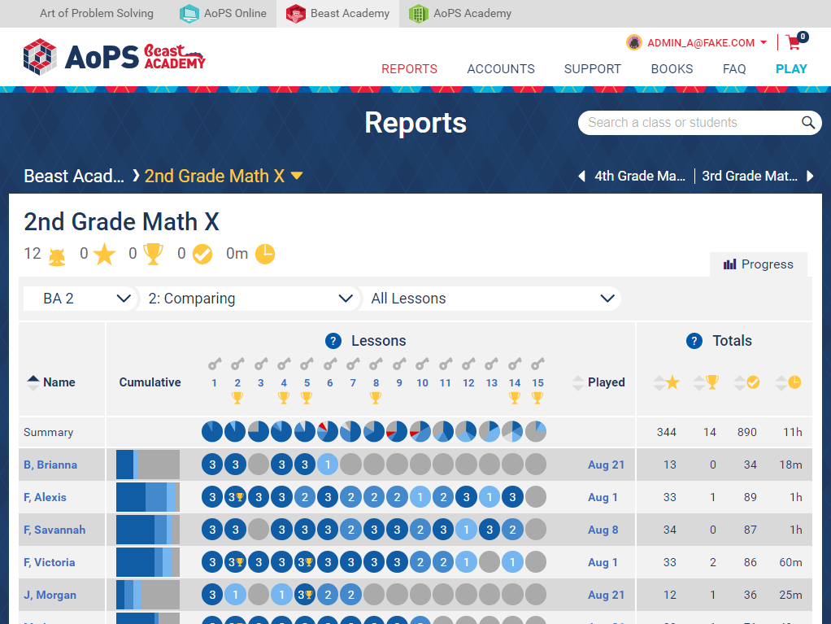Viewport: 831px width, 624px height.
Task: Navigate to 3rd Grade Math class
Action: [x=749, y=176]
